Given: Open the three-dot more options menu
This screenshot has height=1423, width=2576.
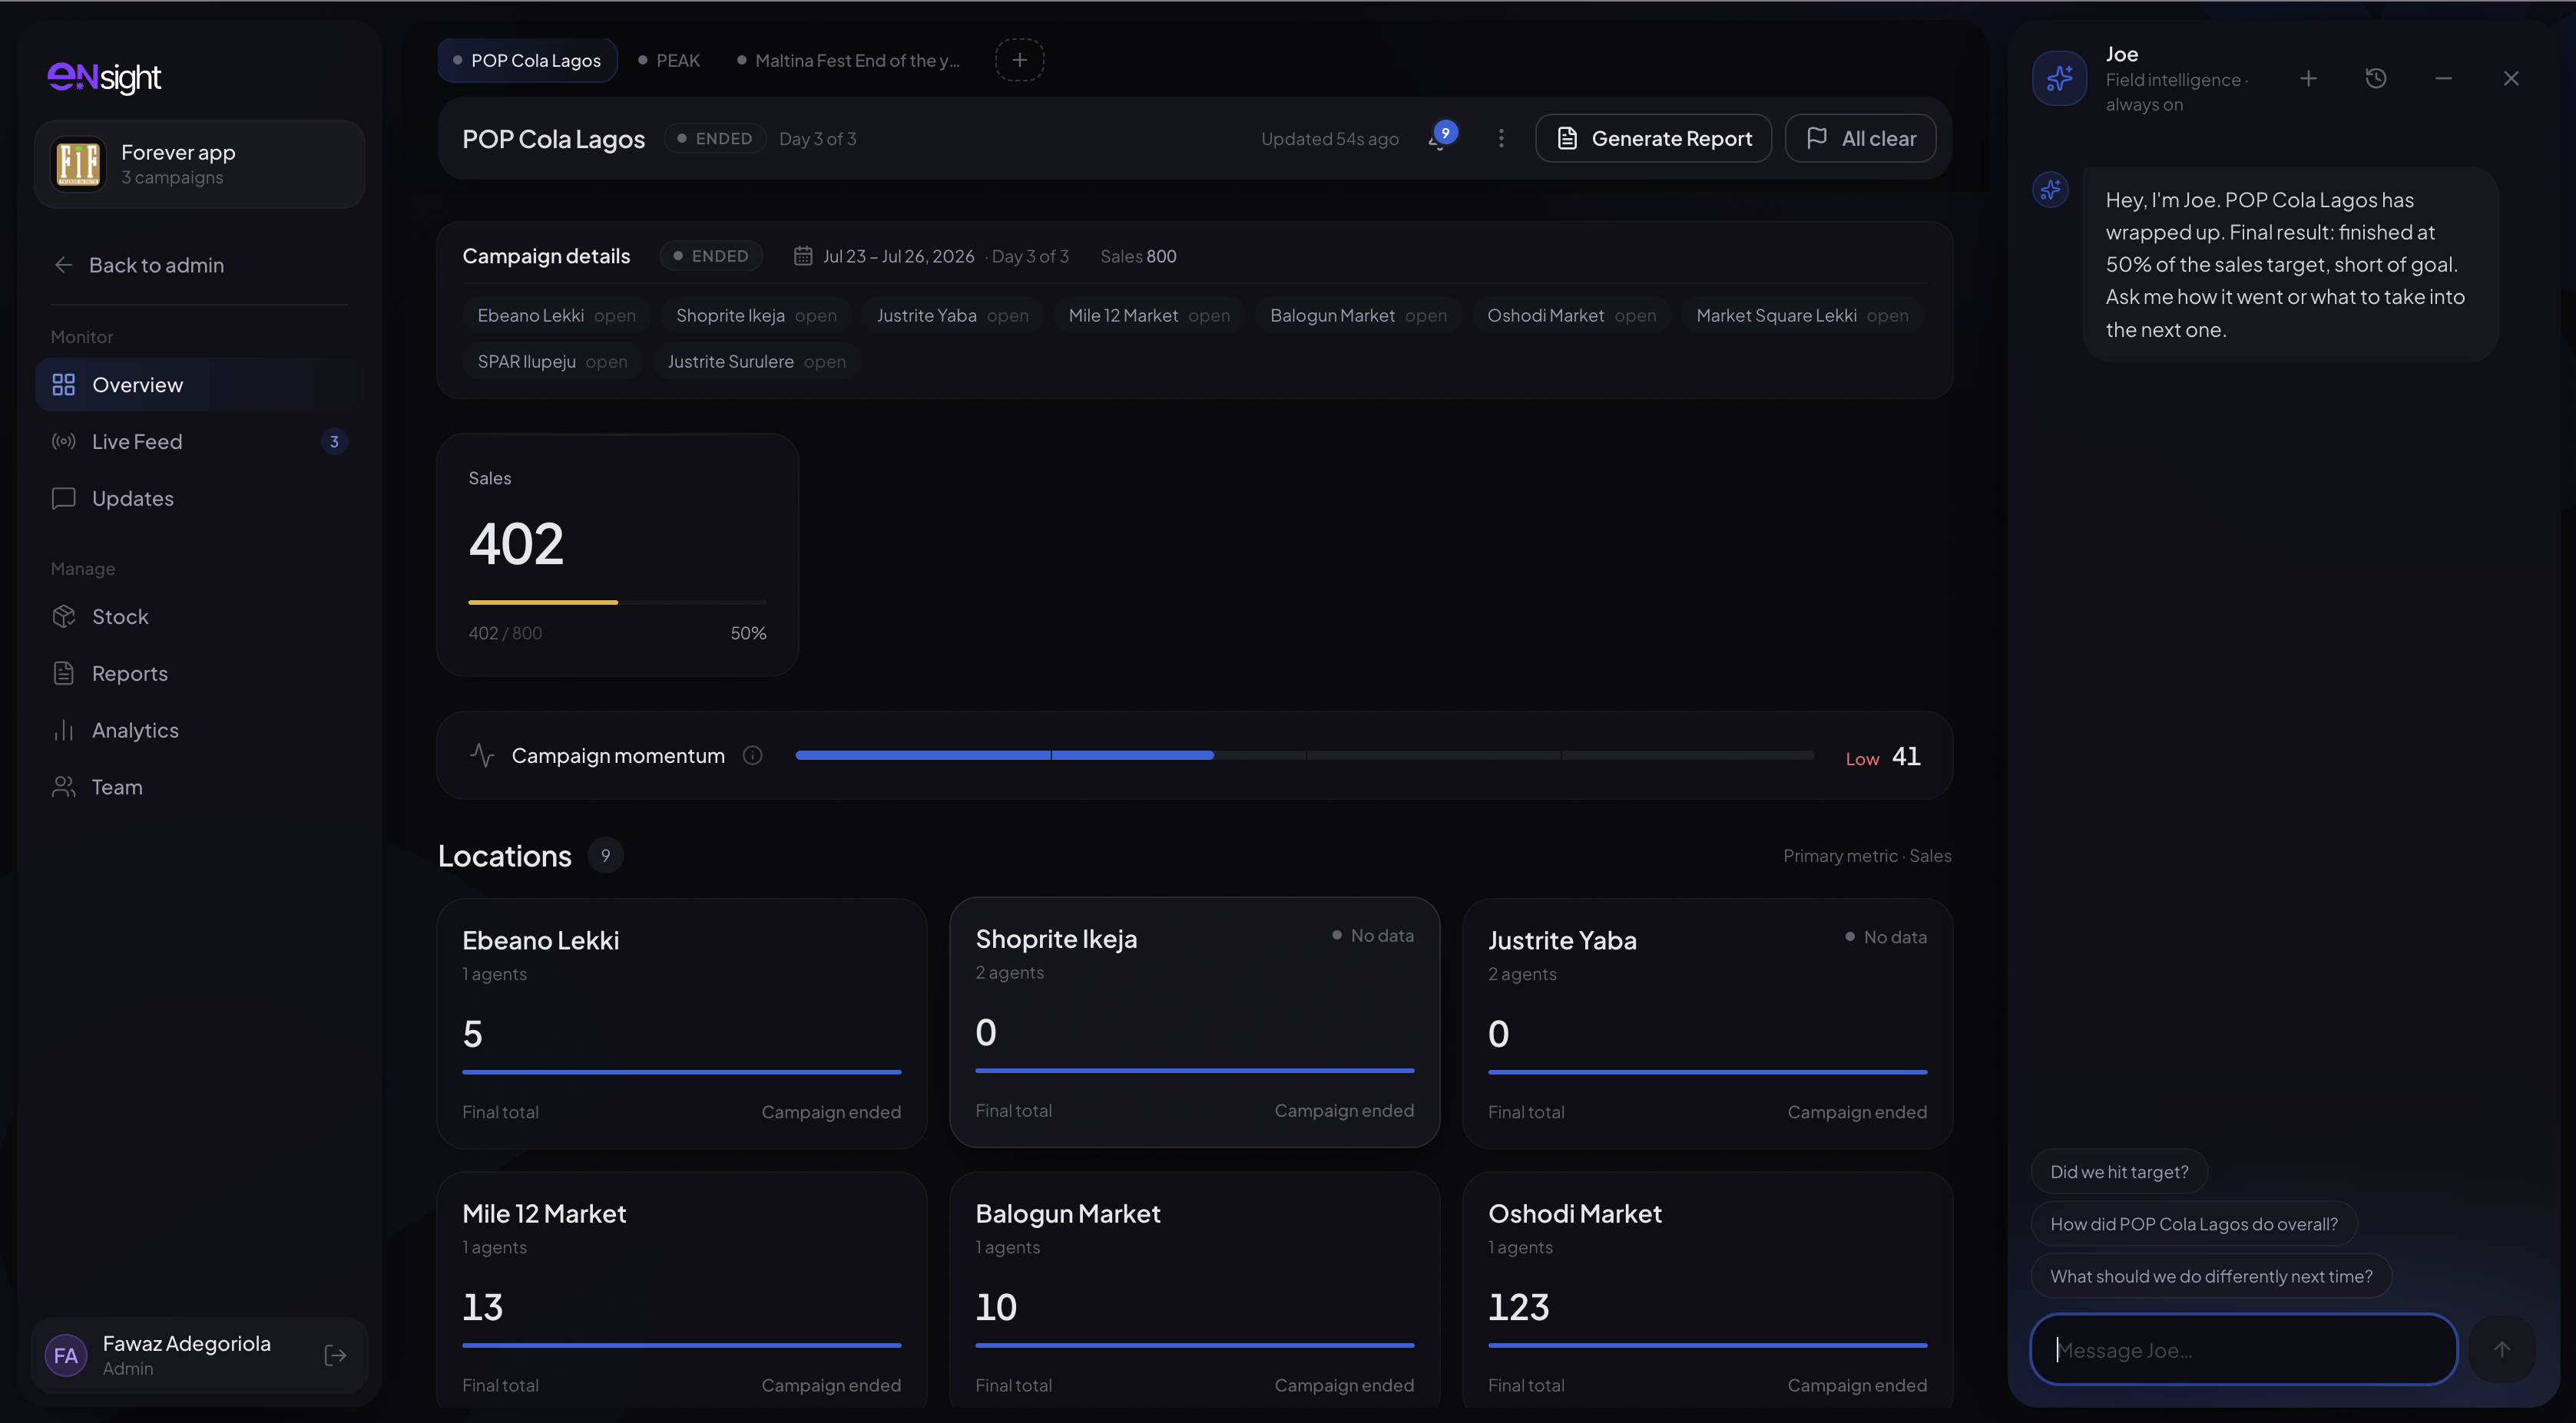Looking at the screenshot, I should pos(1501,138).
